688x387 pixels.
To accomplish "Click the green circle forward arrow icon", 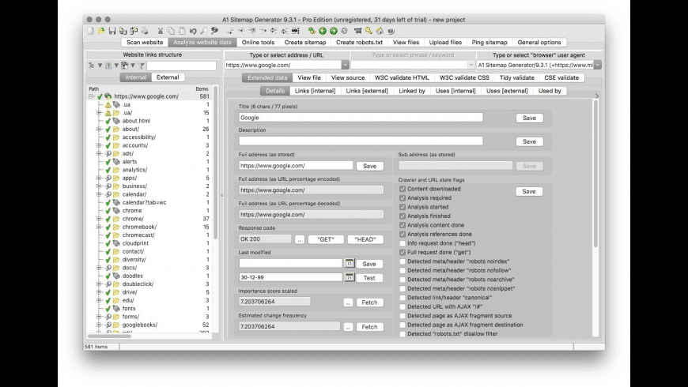I will pyautogui.click(x=334, y=31).
